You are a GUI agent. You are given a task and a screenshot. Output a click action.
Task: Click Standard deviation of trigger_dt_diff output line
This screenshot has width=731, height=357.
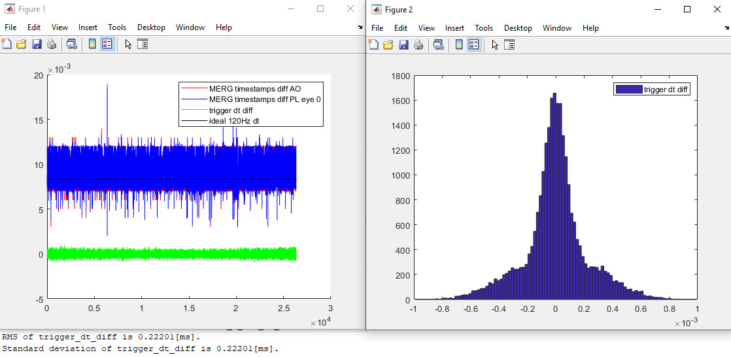[x=140, y=348]
